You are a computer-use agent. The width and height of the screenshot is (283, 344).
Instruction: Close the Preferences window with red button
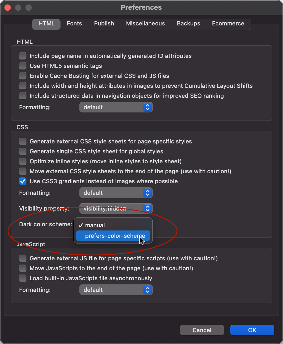point(8,8)
